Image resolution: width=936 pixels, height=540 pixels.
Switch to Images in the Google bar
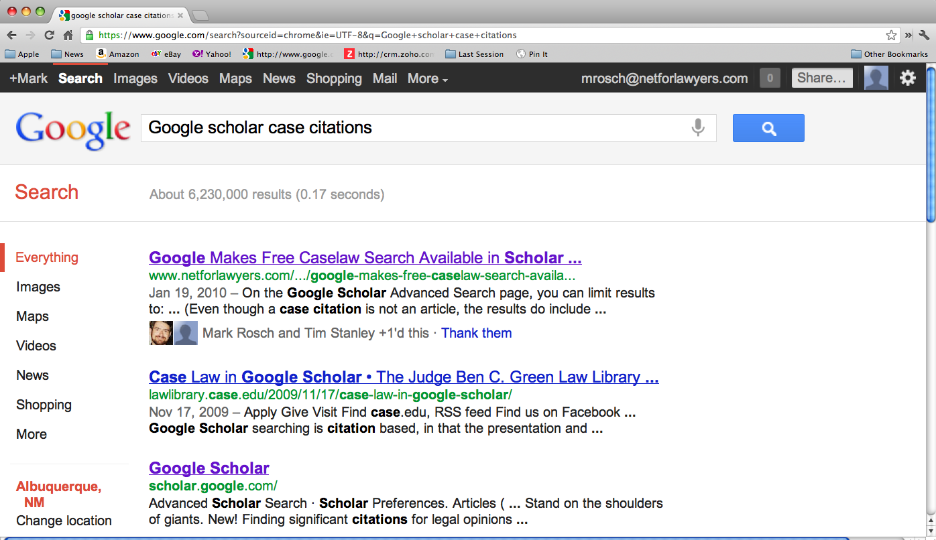tap(135, 78)
